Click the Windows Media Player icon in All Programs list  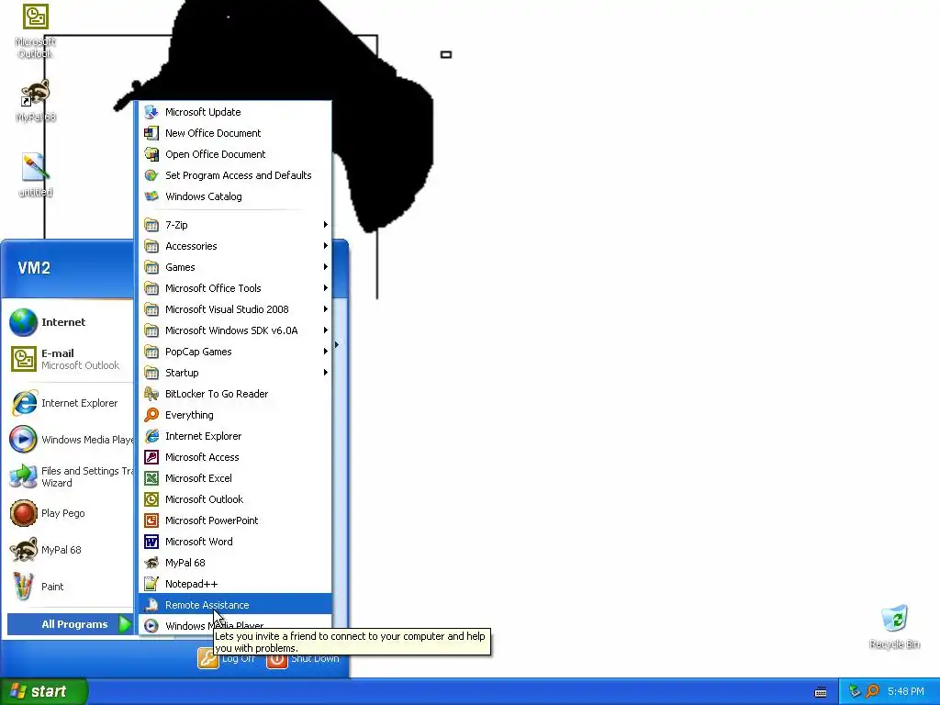(151, 626)
